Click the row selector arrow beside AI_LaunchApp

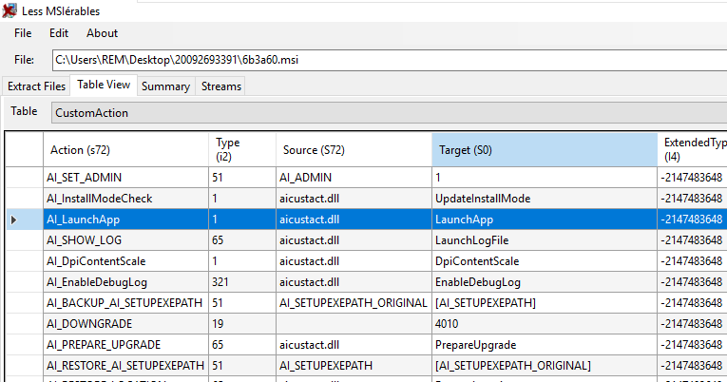13,220
